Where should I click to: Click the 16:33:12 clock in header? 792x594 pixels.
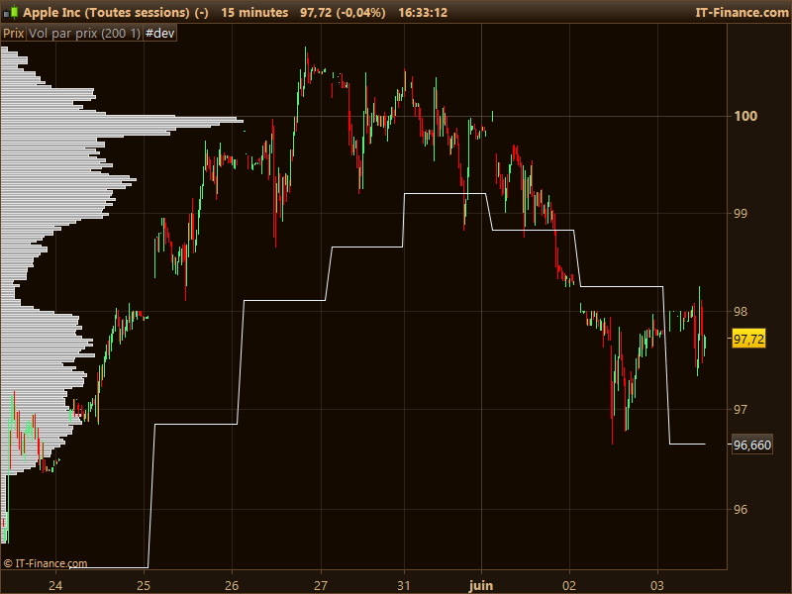[423, 12]
